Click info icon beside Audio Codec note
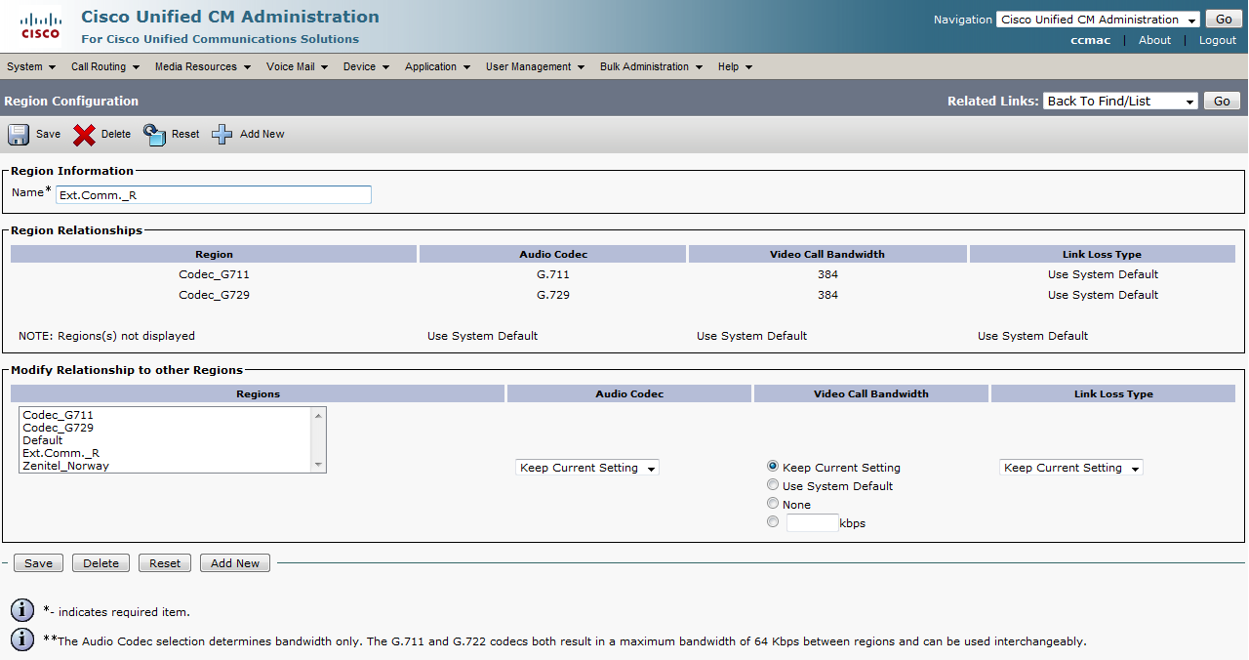Viewport: 1249px width, 660px height. tap(21, 640)
